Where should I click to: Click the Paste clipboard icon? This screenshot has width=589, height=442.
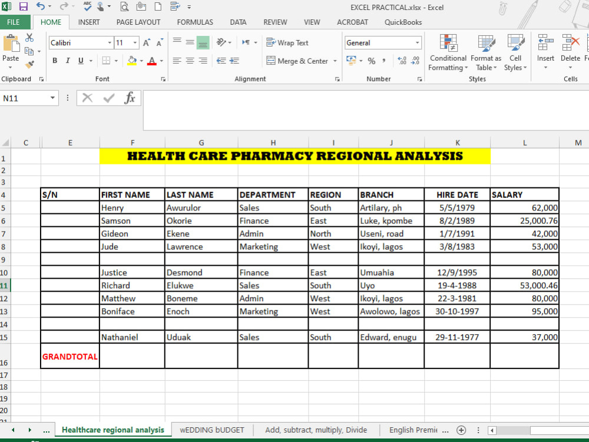pos(11,44)
